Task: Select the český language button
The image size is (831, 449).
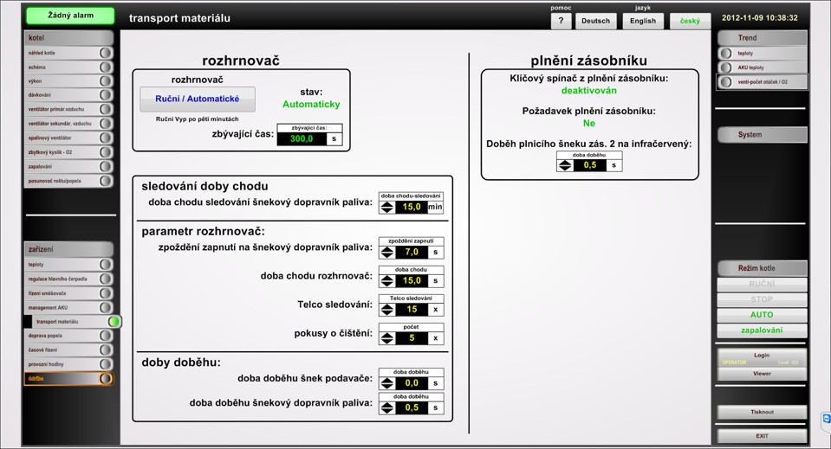Action: pyautogui.click(x=690, y=21)
